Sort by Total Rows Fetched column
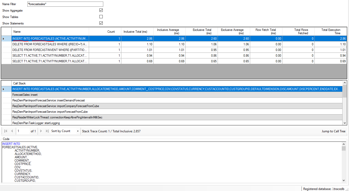Image resolution: width=349 pixels, height=191 pixels. coord(298,32)
